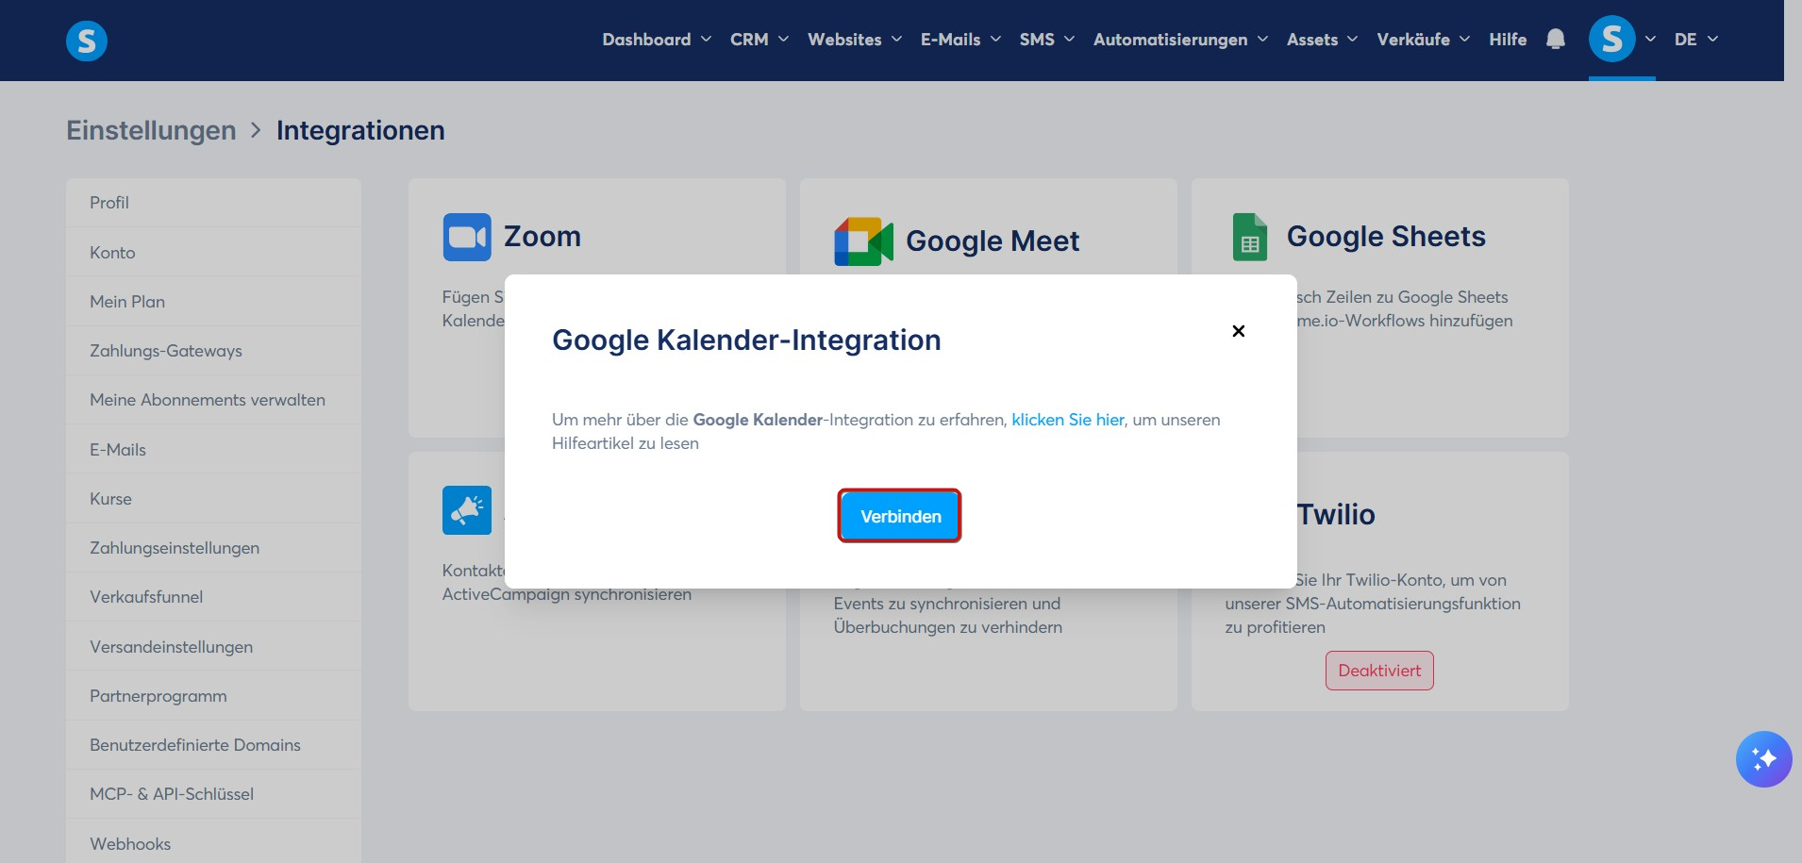Click the Google Sheets card title
The height and width of the screenshot is (863, 1802).
1386,237
